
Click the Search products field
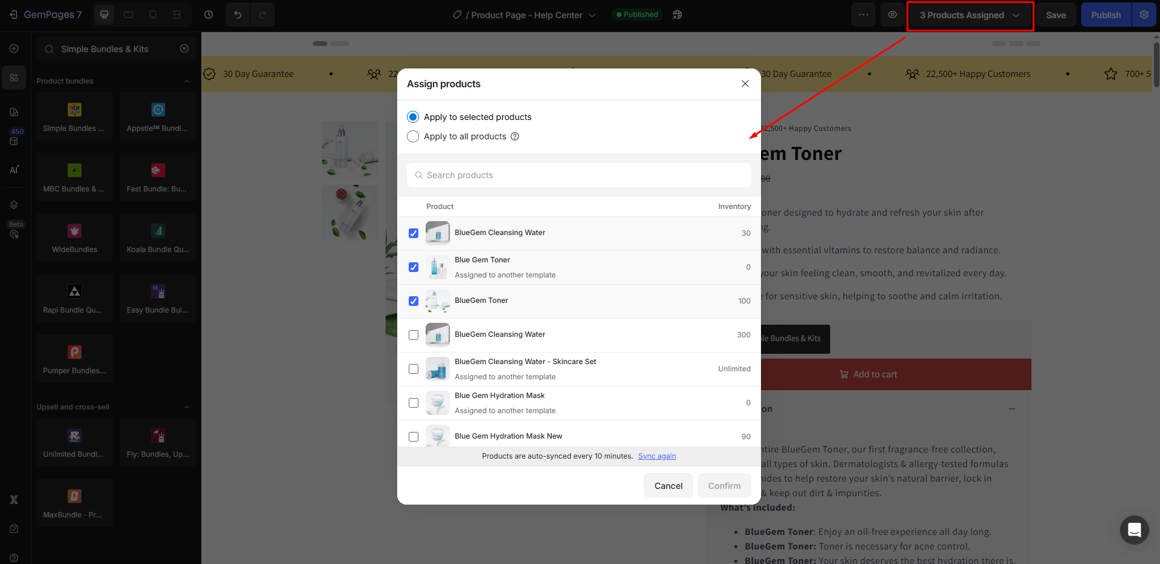pos(579,175)
